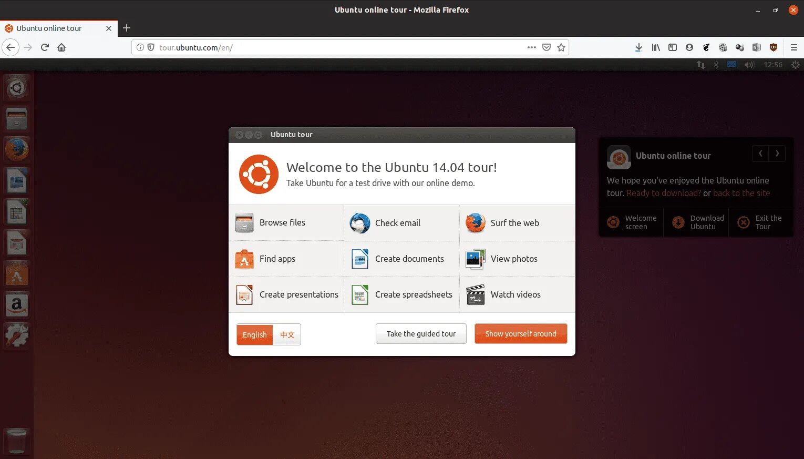Screen dimensions: 804x459
Task: Open Amazon launcher in the dock
Action: click(17, 305)
